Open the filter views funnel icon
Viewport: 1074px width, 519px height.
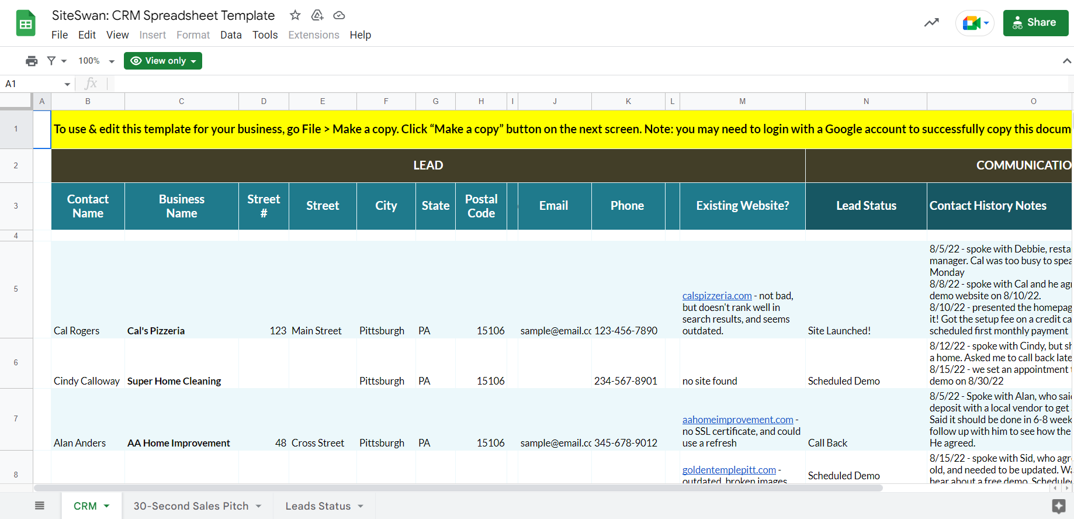(56, 61)
